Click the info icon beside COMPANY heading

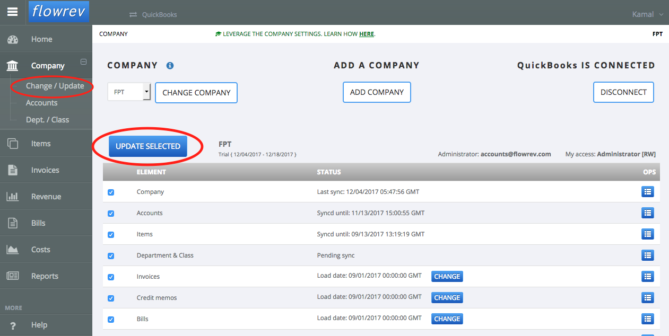click(x=170, y=66)
